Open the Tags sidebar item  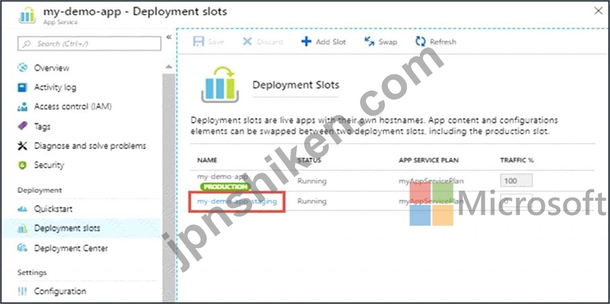pos(42,127)
